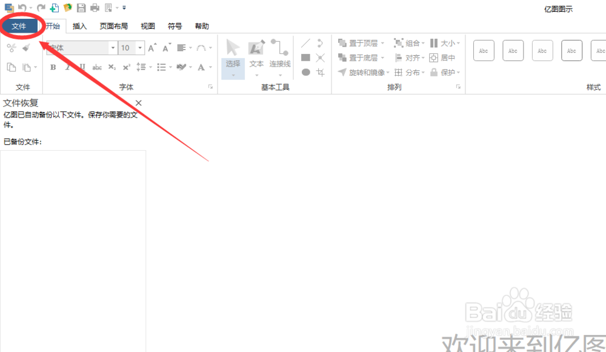Open the font name dropdown arrow
Viewport: 606px width, 352px height.
pyautogui.click(x=113, y=48)
